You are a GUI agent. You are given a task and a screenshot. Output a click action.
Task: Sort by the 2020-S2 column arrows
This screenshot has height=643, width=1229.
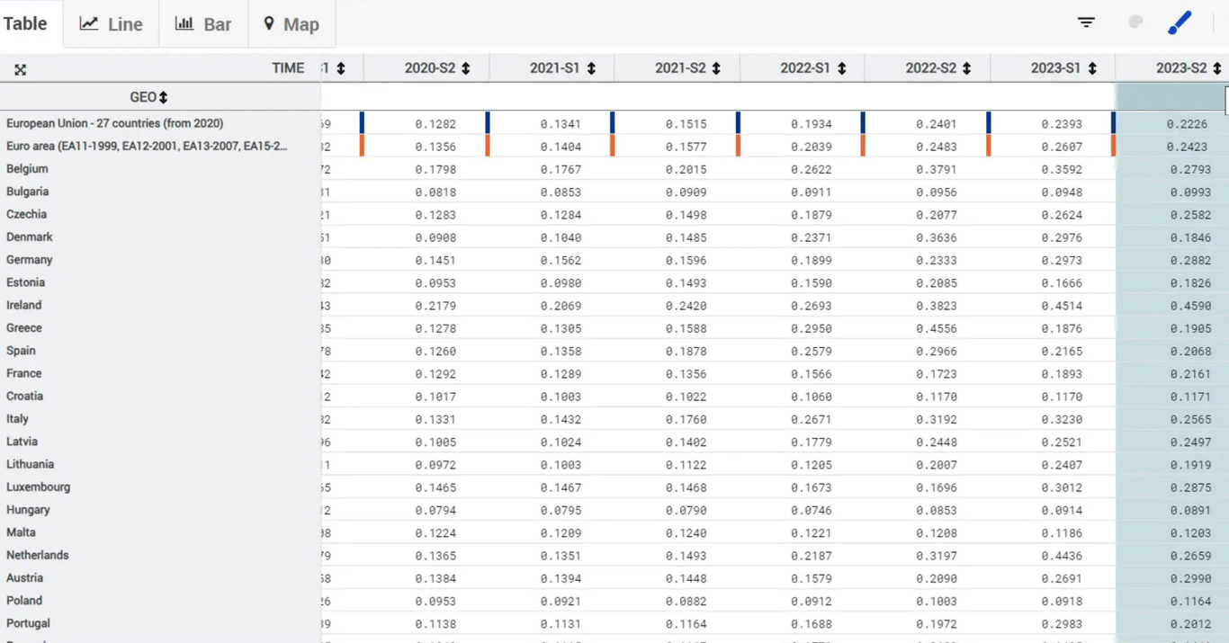[465, 68]
